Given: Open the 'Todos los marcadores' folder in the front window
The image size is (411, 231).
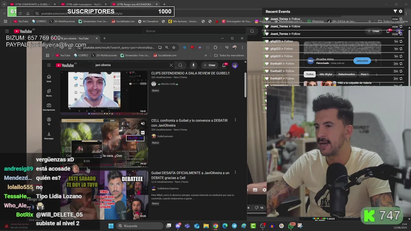Looking at the screenshot, I should click(x=229, y=55).
